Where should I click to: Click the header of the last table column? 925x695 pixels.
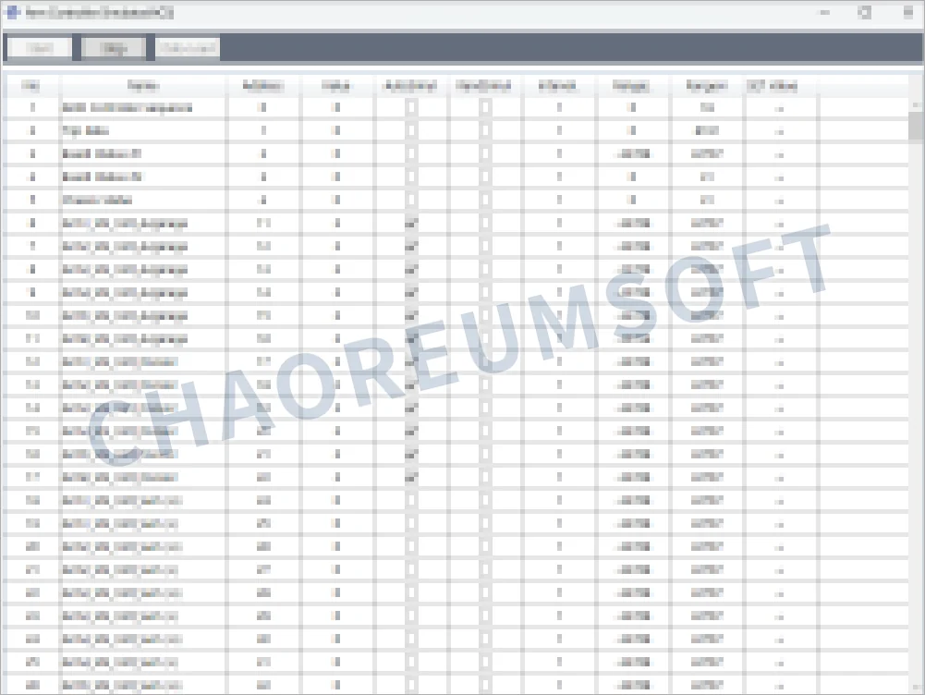[781, 86]
